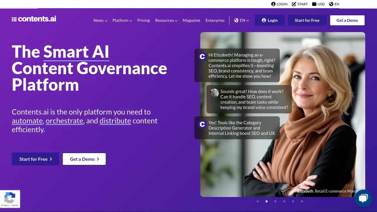Click the EN globe icon in top bar

(x=331, y=4)
